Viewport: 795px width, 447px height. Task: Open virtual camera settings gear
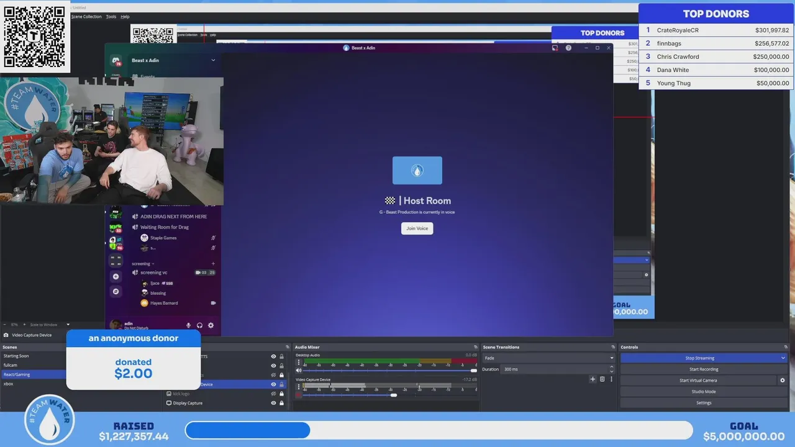coord(783,380)
